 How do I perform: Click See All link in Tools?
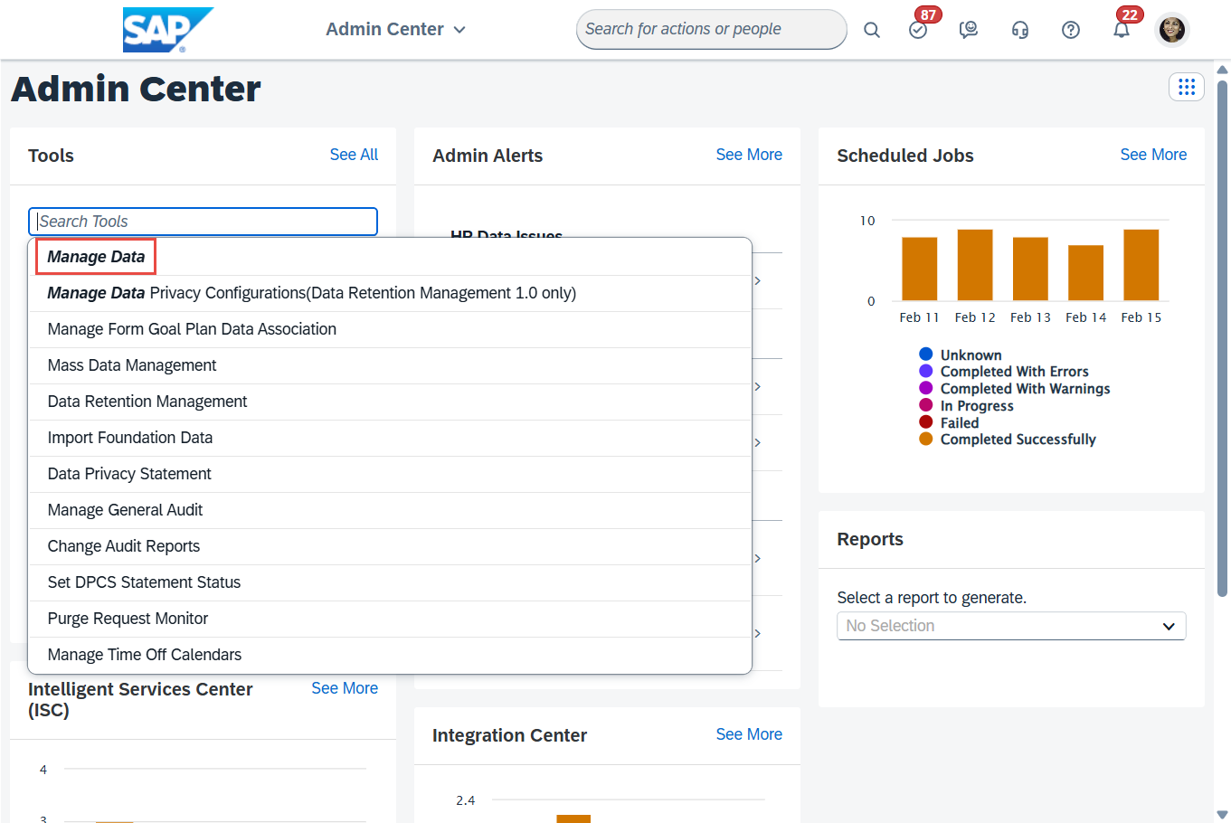tap(354, 155)
